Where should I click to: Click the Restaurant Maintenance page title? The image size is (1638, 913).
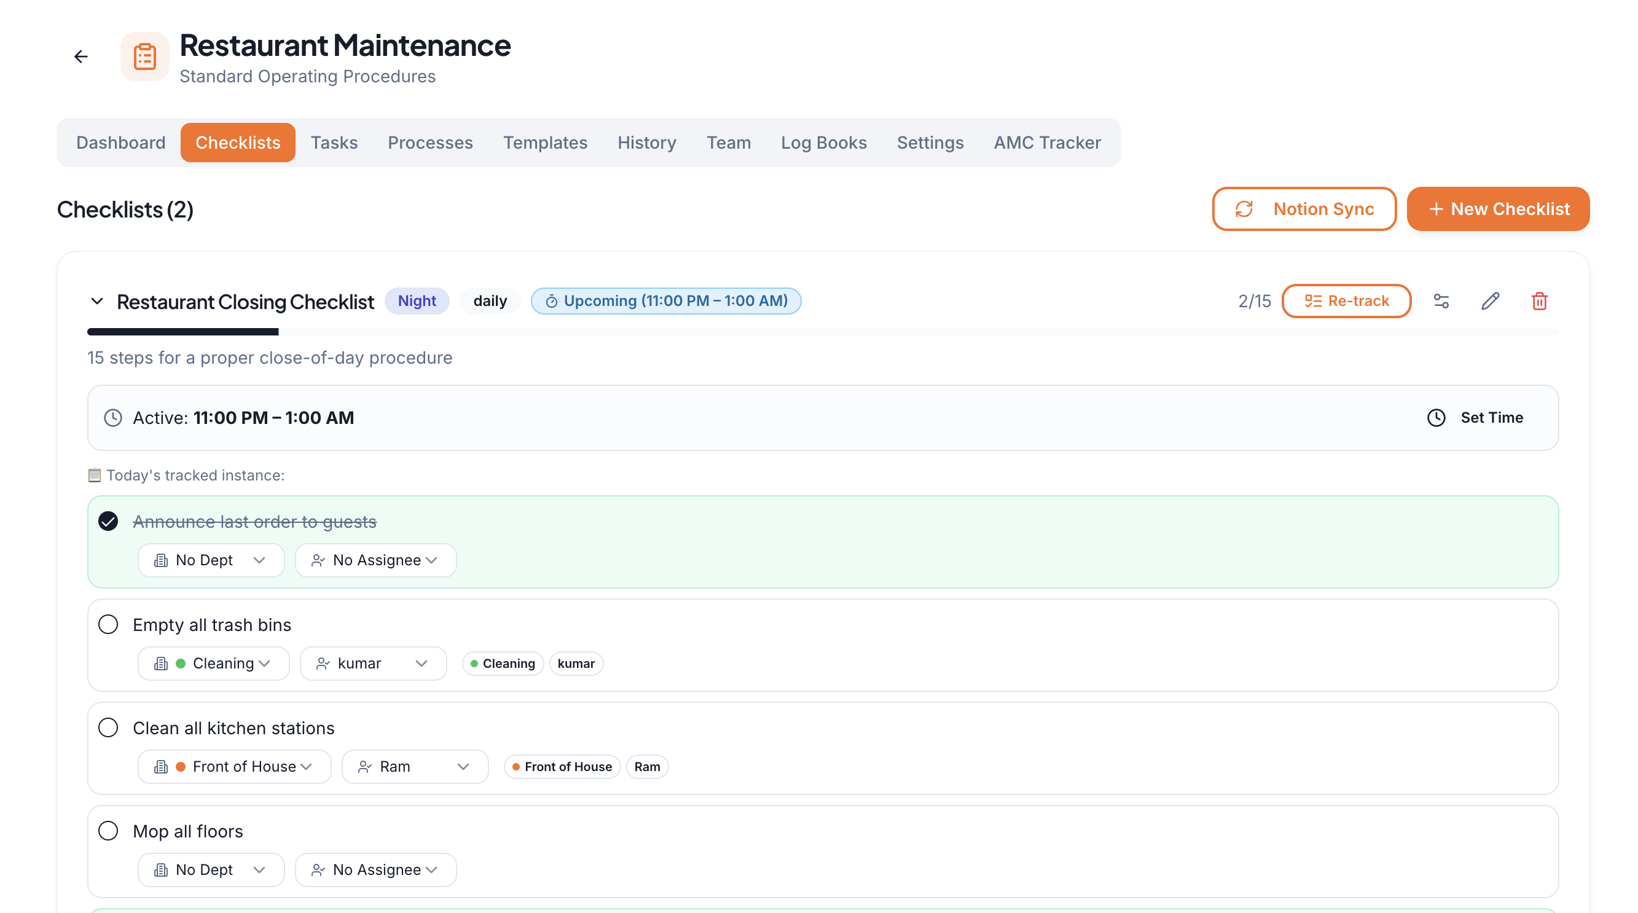tap(345, 45)
